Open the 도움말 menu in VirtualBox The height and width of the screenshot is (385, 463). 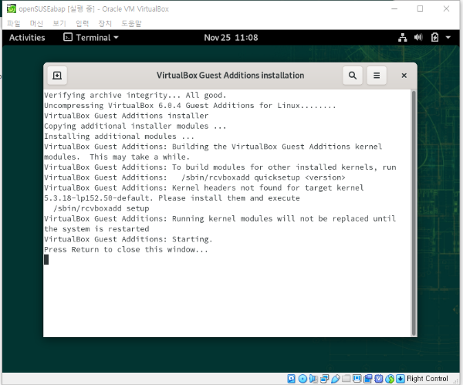131,23
